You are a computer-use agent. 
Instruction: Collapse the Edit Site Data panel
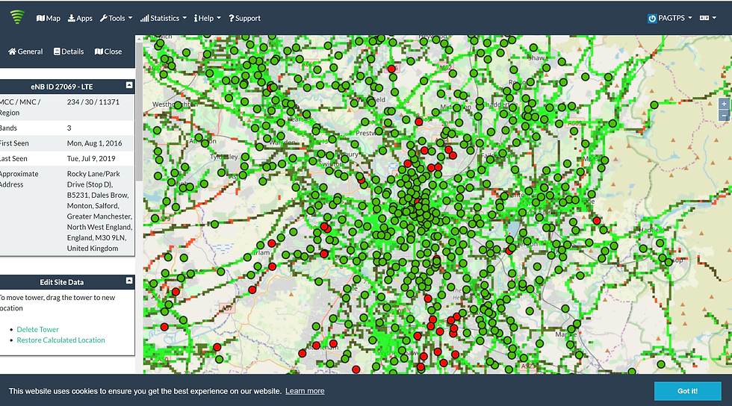(x=129, y=281)
